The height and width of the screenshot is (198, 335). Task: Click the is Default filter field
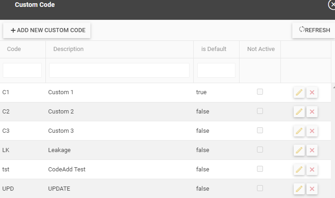[216, 70]
